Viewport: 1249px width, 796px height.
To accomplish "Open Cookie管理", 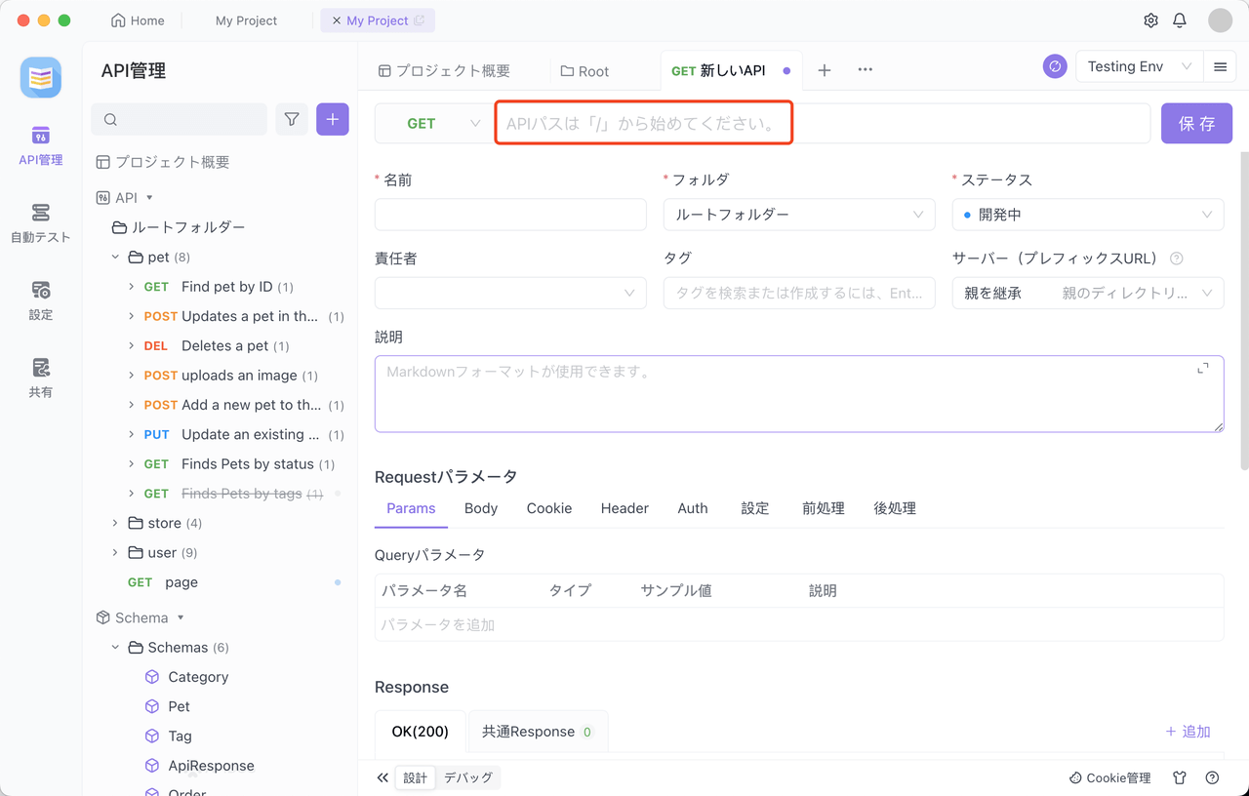I will tap(1110, 777).
